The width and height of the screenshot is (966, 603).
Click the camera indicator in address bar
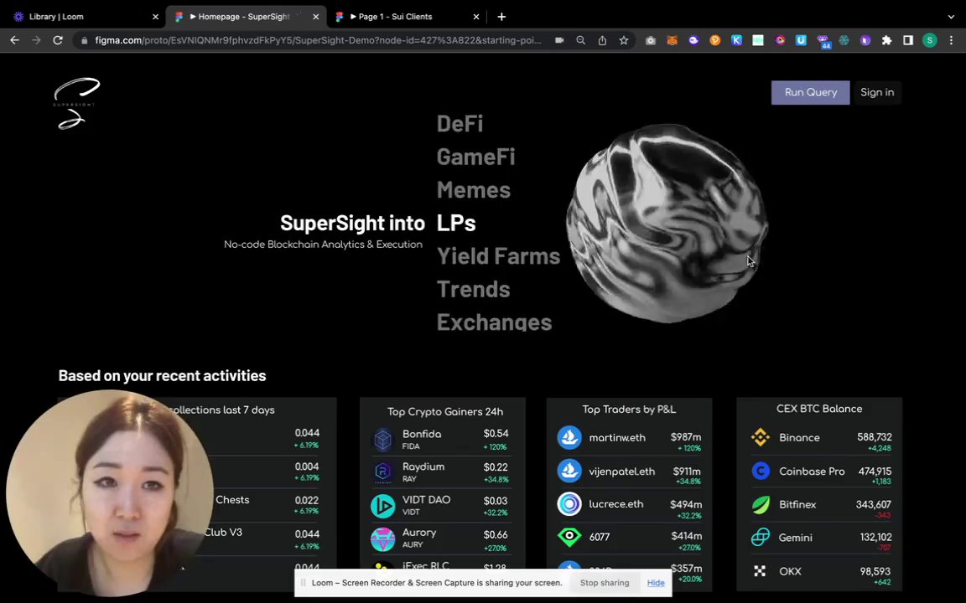coord(558,40)
